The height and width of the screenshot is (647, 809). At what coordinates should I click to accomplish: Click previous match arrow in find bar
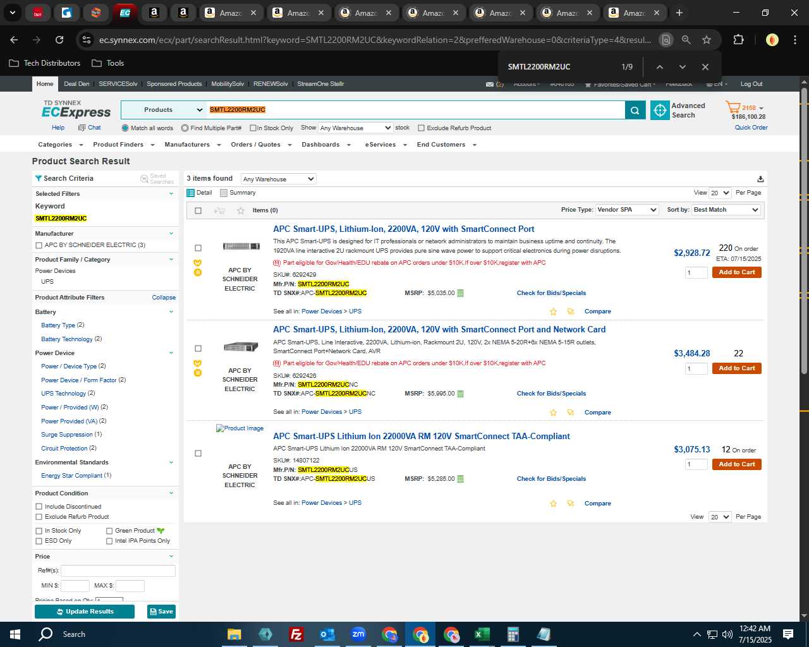(x=659, y=67)
